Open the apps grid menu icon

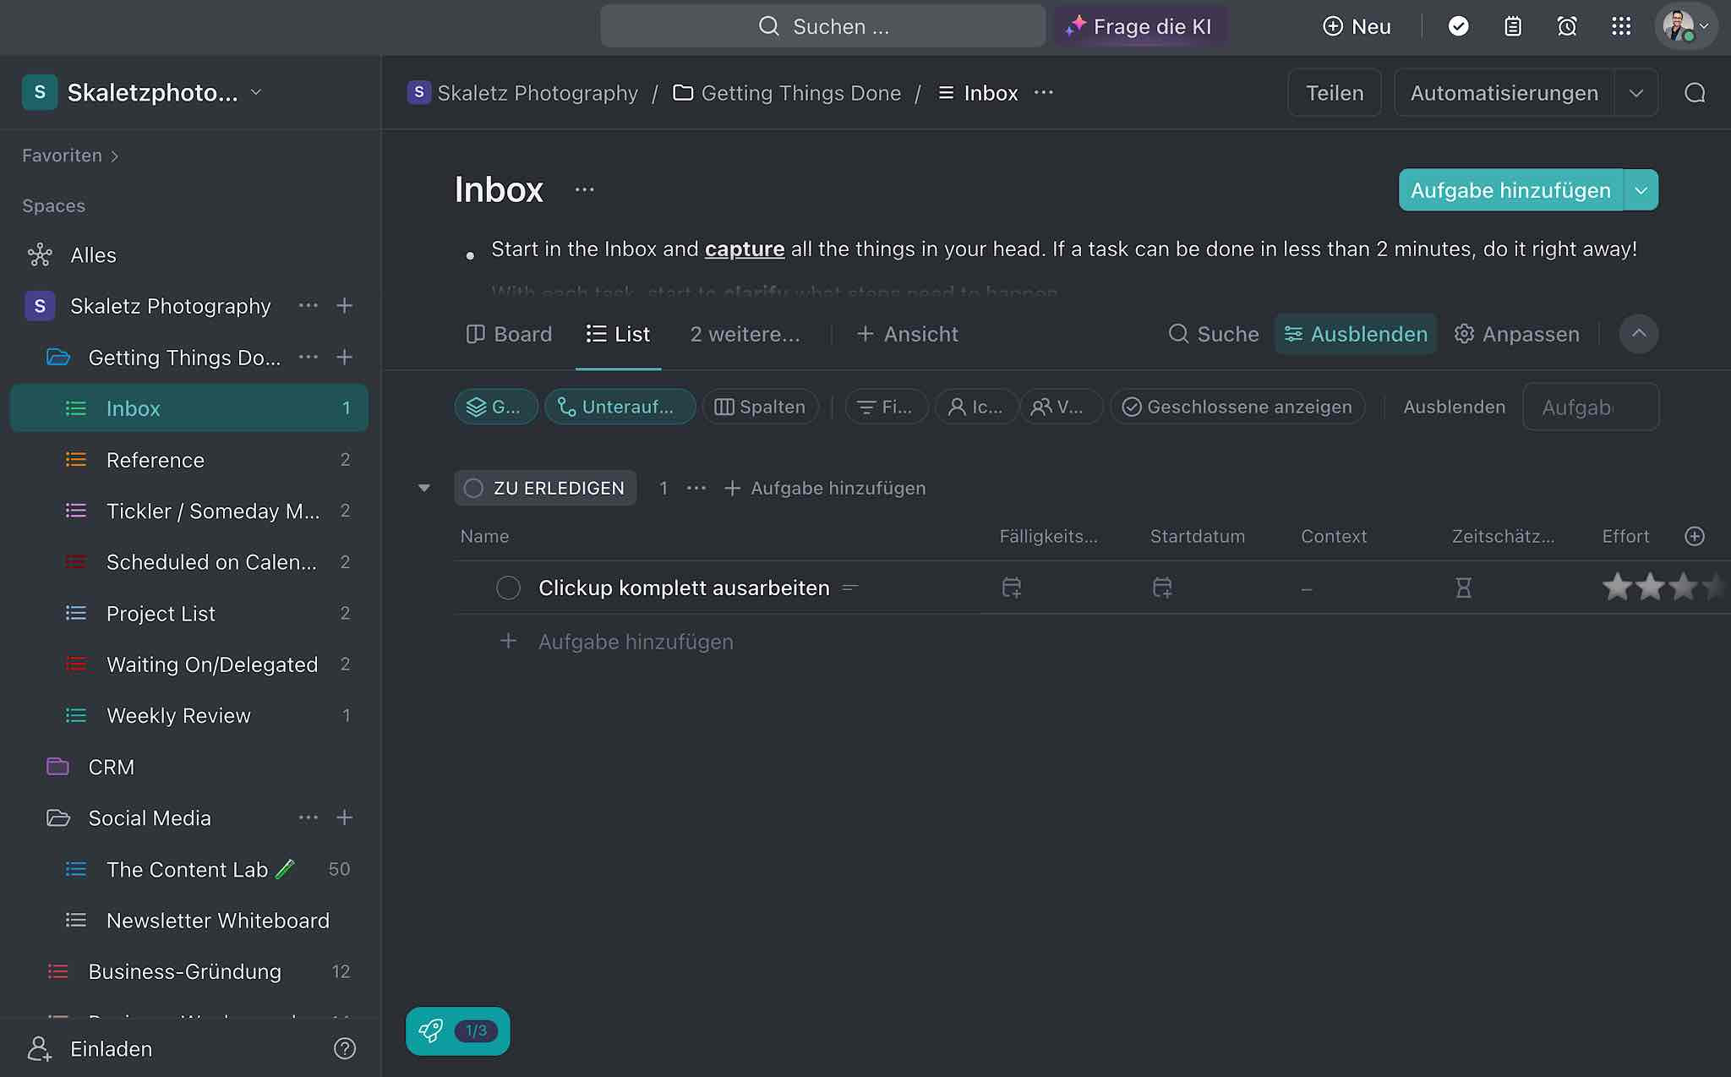pyautogui.click(x=1620, y=26)
